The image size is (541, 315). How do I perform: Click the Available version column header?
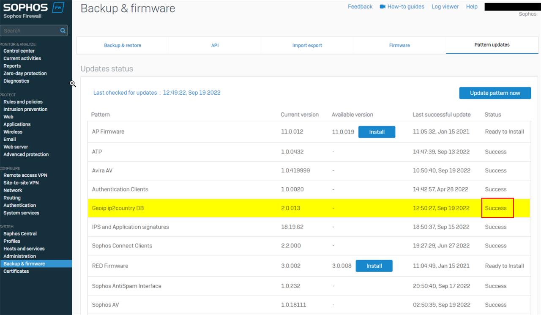tap(352, 115)
